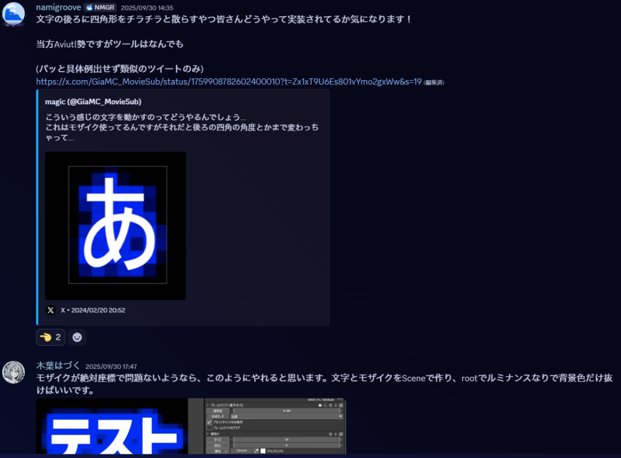Enable the フレームバッファをクリア checkbox

210,428
